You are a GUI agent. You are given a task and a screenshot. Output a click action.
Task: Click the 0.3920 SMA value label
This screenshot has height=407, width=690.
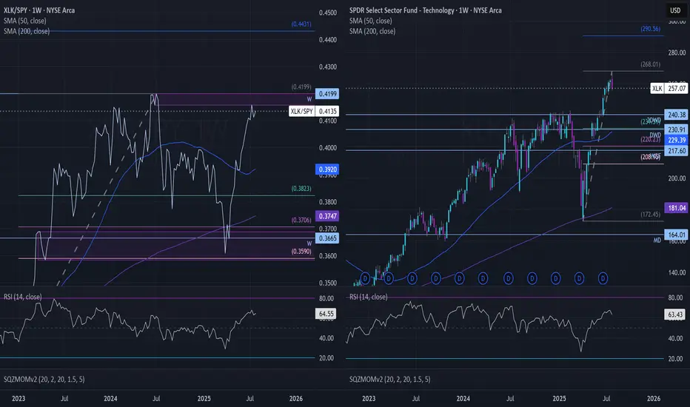pos(327,169)
